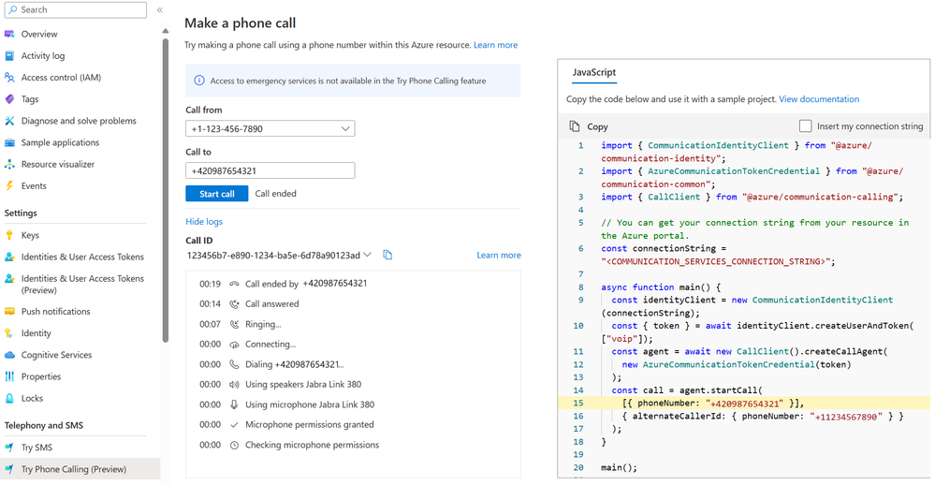Click the Call answered log icon
This screenshot has height=485, width=935.
(x=234, y=304)
